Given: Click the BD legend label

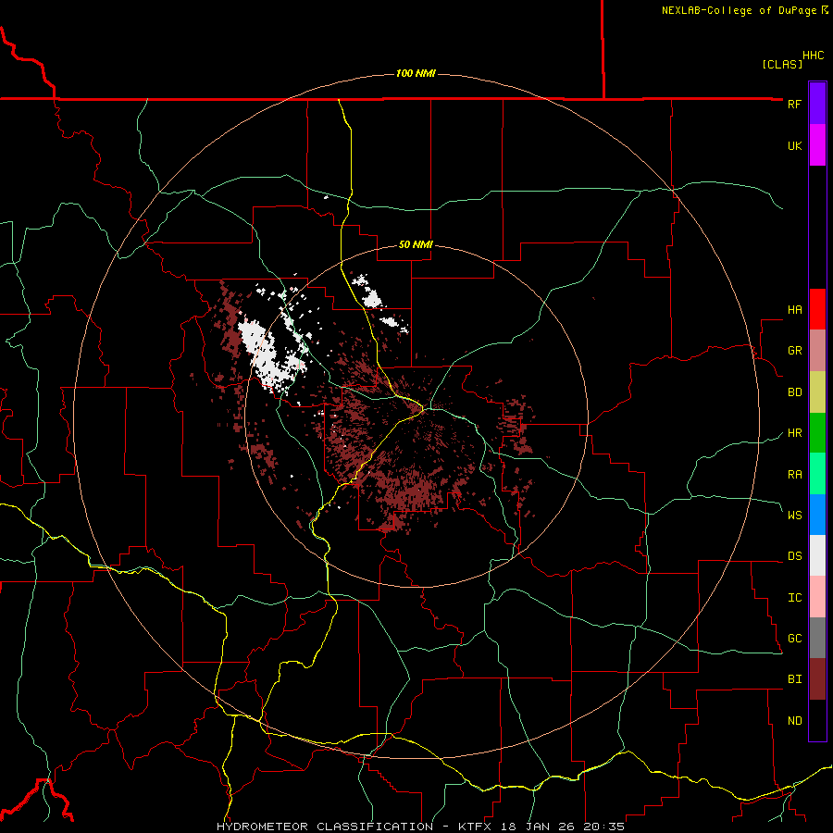Looking at the screenshot, I should (x=794, y=392).
